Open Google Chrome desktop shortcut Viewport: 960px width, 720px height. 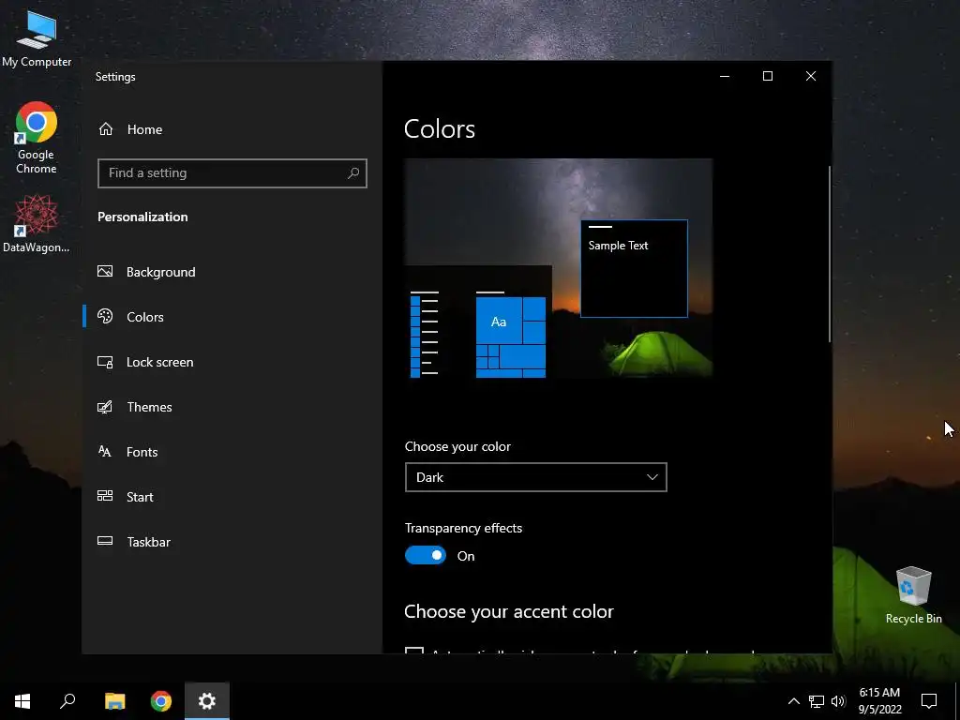pos(37,138)
